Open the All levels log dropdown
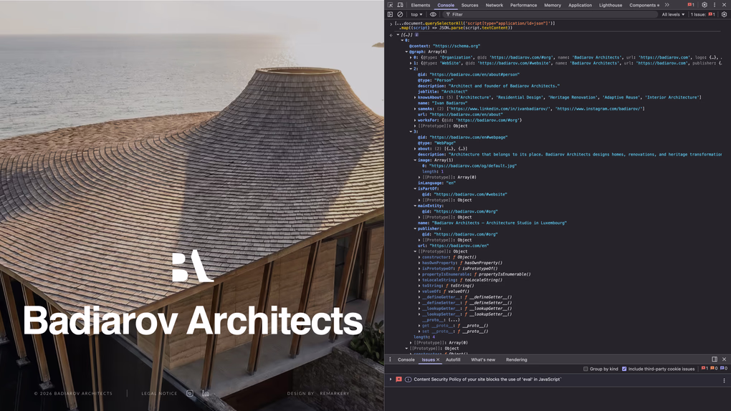The height and width of the screenshot is (411, 731). coord(673,14)
